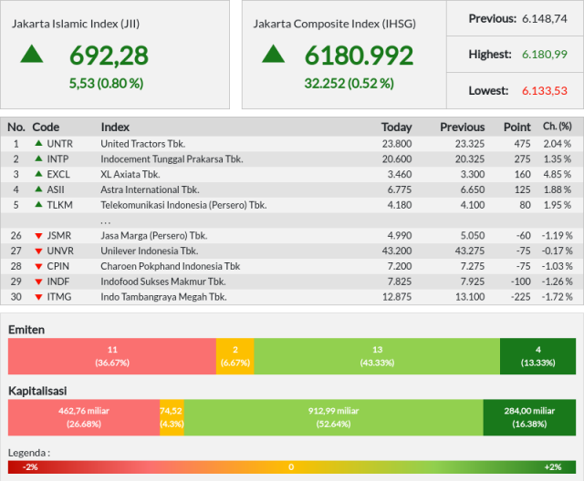Click Indofood Sukses Makmur Tbk. name

pos(163,281)
